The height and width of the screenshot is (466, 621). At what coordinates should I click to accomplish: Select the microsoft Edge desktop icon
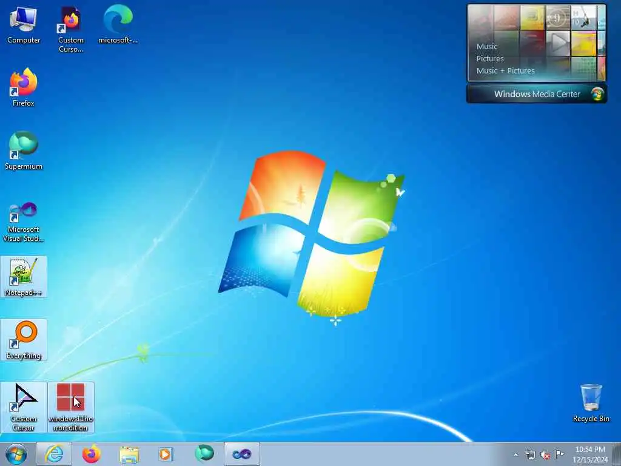point(118,25)
